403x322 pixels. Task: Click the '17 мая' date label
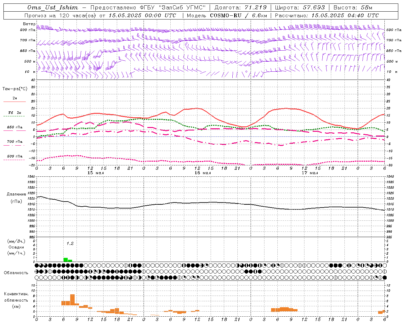click(x=310, y=173)
